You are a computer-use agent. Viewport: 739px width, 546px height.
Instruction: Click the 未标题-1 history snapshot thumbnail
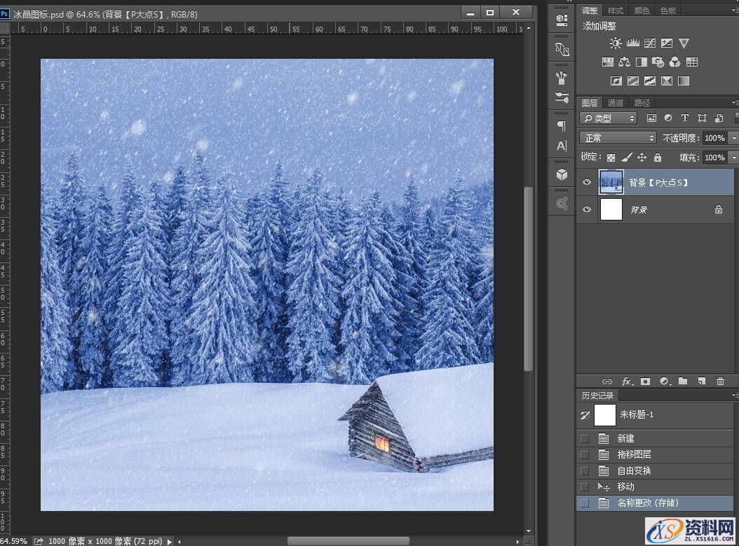tap(604, 415)
